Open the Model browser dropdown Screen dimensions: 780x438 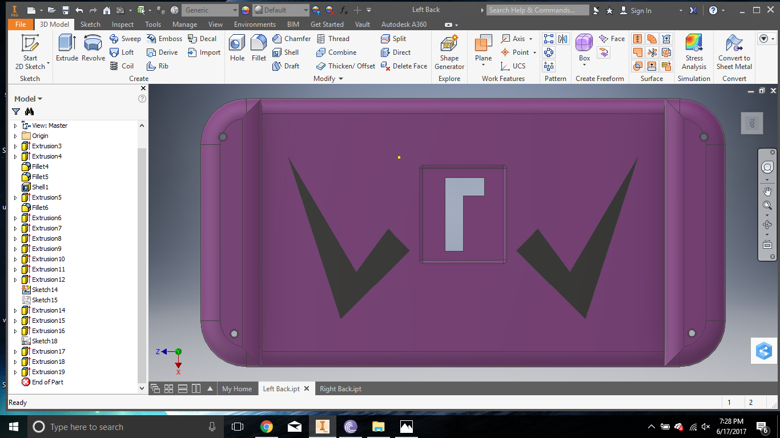tap(29, 99)
